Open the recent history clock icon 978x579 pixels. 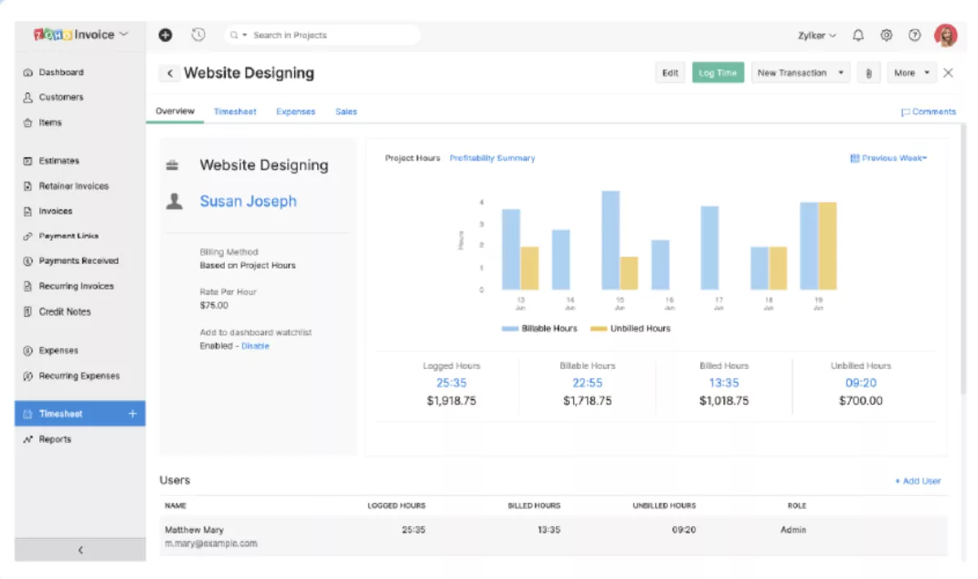click(x=198, y=35)
